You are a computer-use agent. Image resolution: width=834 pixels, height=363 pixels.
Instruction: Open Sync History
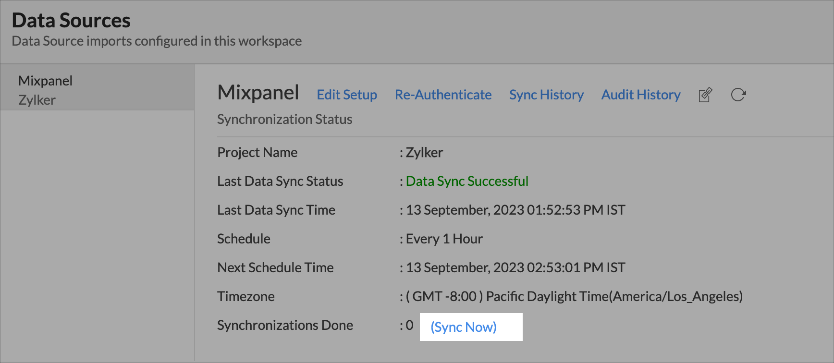(546, 95)
